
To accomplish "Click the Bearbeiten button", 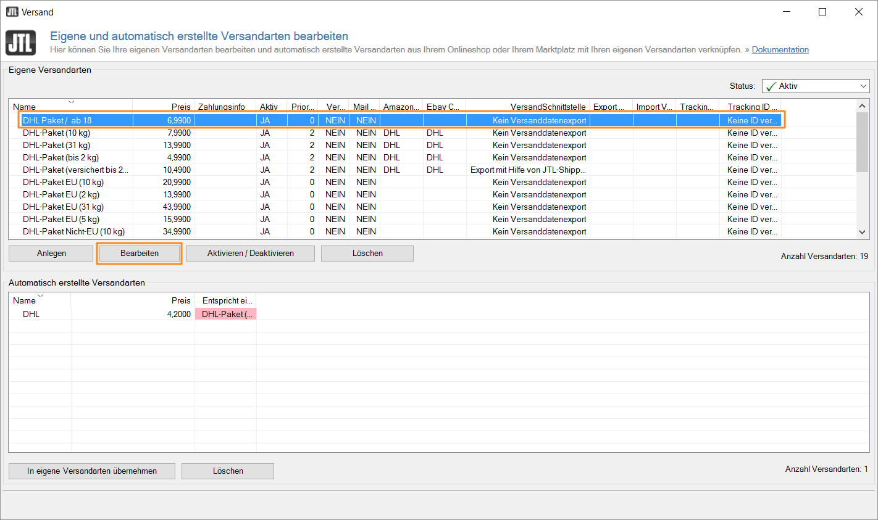I will (140, 254).
